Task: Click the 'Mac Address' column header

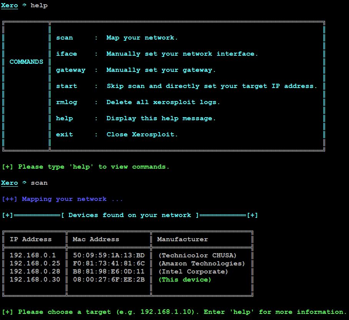Action: (x=96, y=239)
